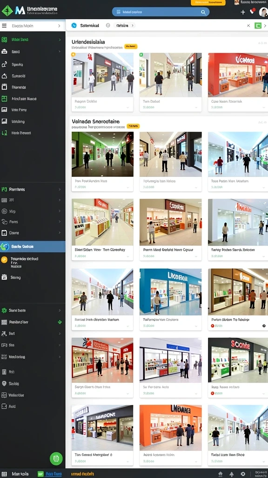Expand 'Eacos Main' chevron at sidebar top
268x478 pixels.
59,26
